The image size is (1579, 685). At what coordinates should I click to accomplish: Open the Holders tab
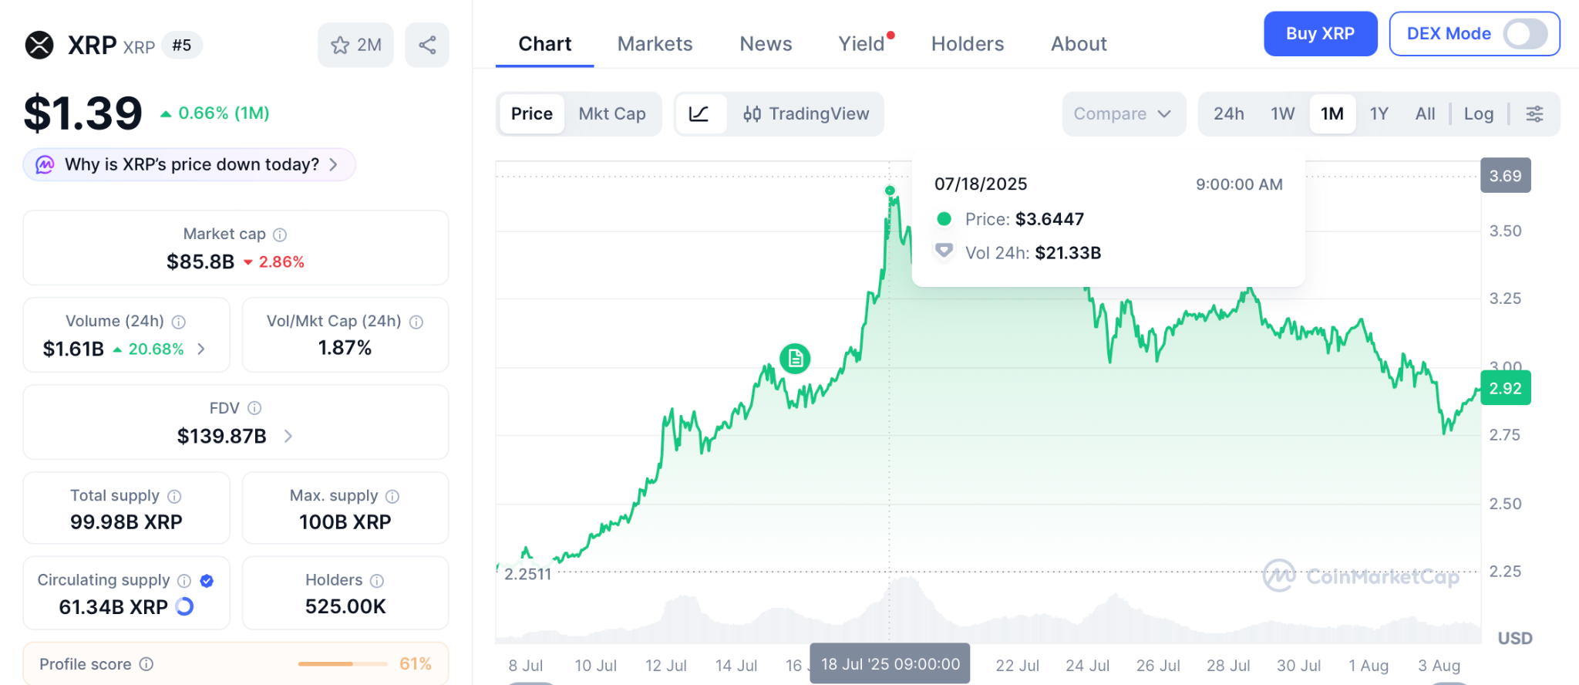coord(967,44)
